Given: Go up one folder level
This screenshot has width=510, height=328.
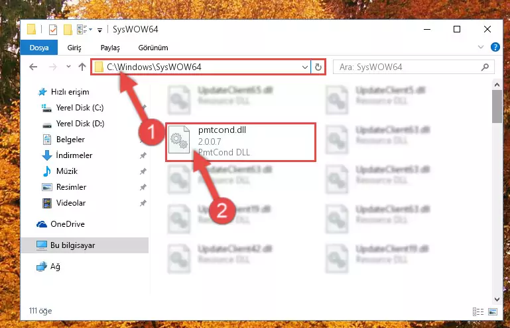Looking at the screenshot, I should (x=82, y=67).
